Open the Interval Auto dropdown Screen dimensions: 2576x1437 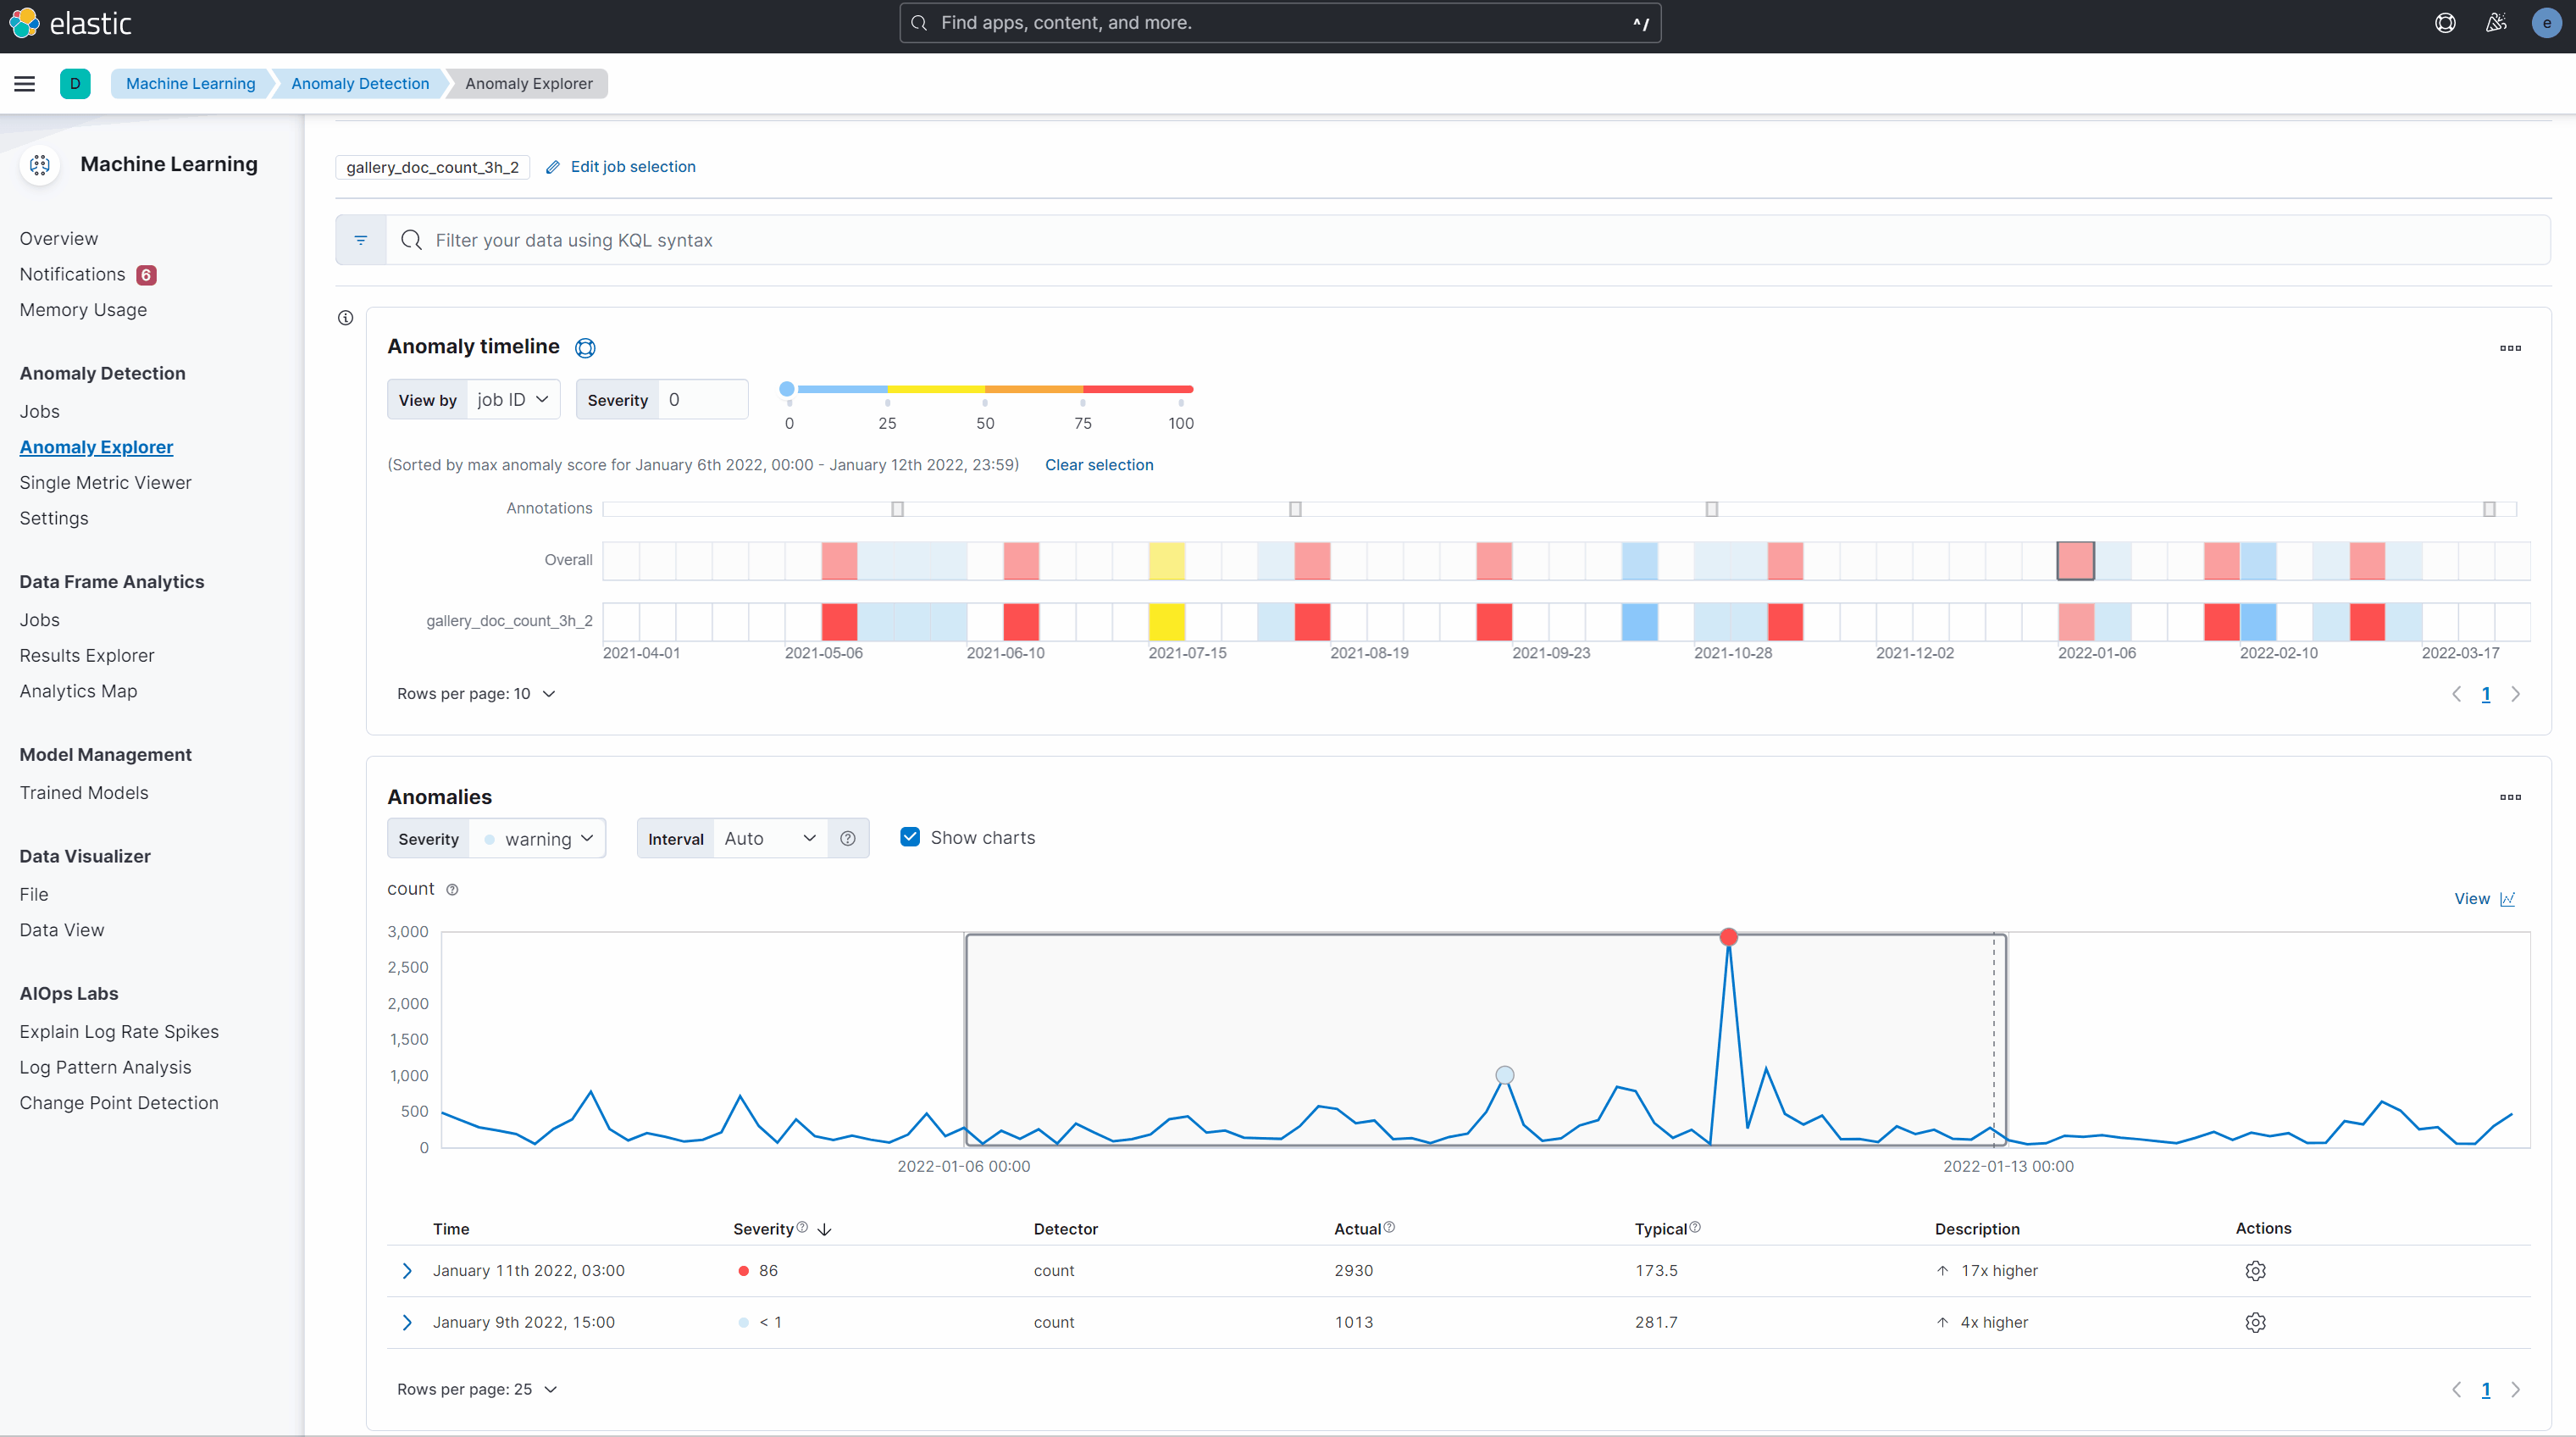(x=770, y=839)
